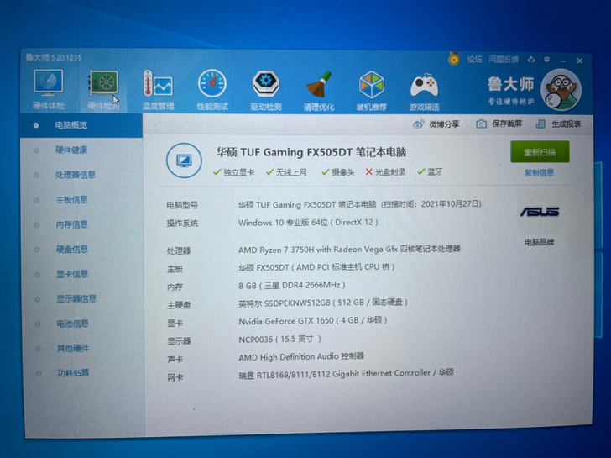The image size is (611, 458).
Task: Click 生成报表 generate report
Action: (558, 124)
